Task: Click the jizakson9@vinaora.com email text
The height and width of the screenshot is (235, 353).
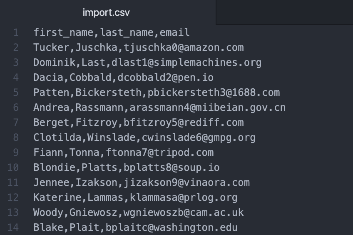Action: (186, 182)
